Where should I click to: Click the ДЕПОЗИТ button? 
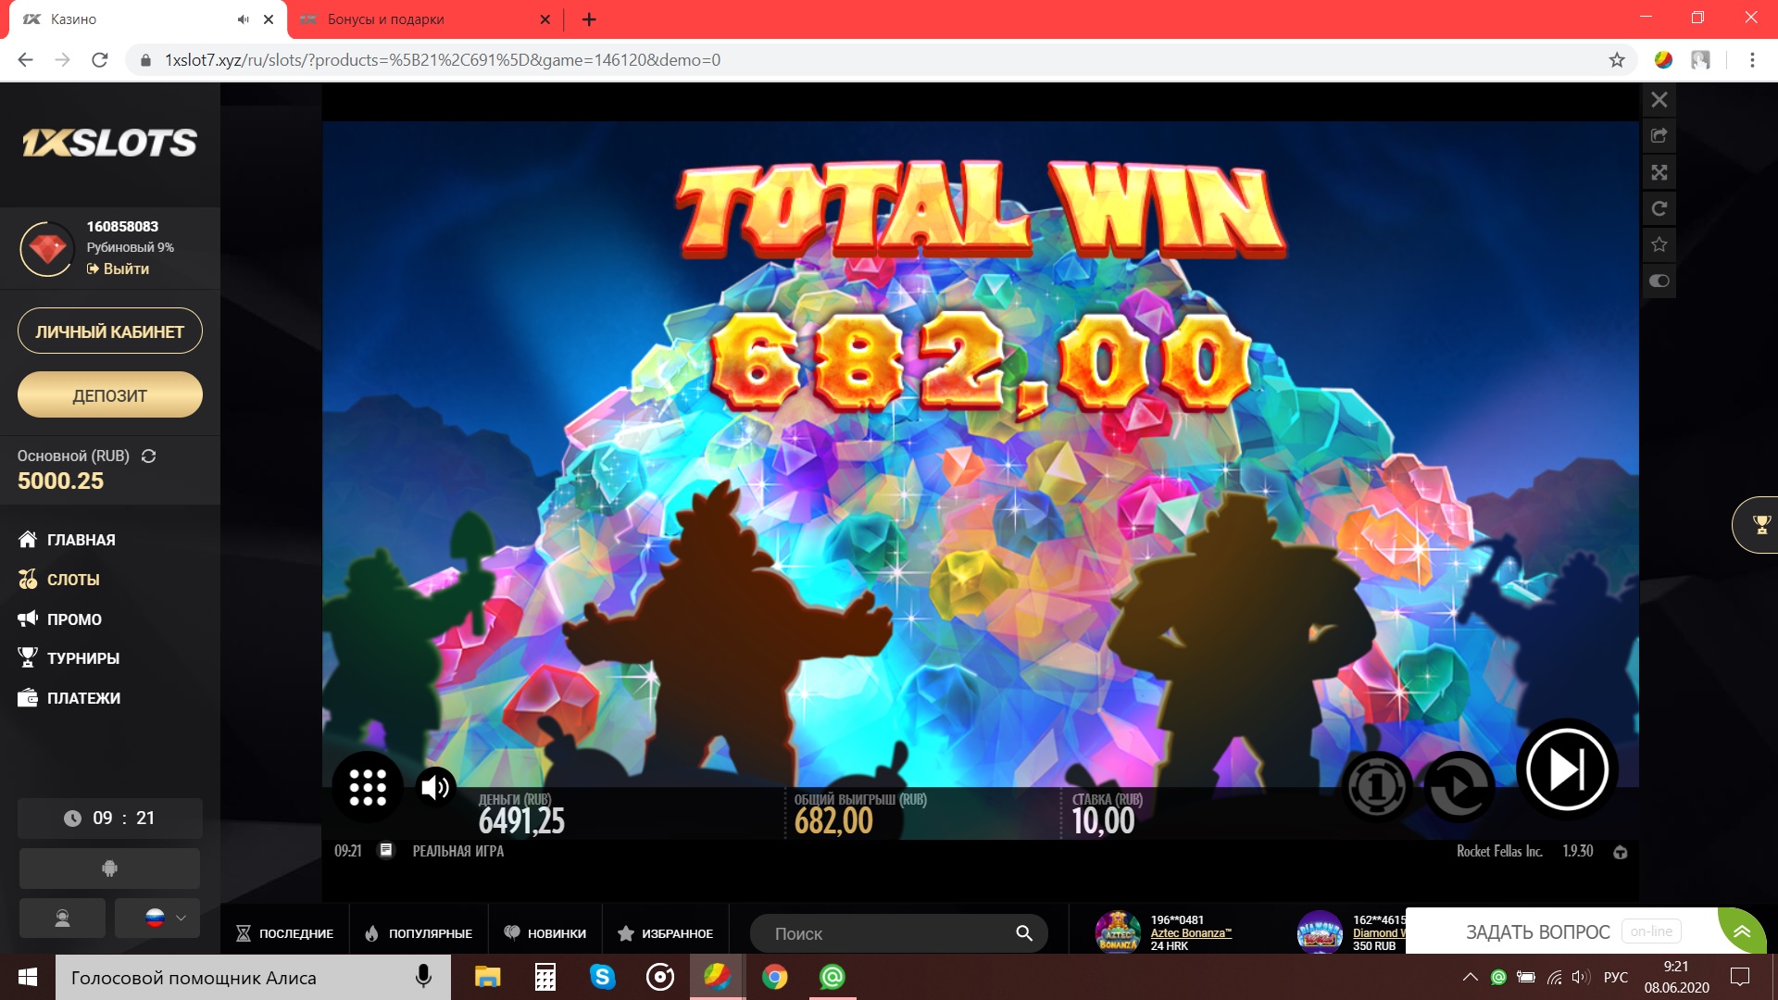pyautogui.click(x=109, y=395)
